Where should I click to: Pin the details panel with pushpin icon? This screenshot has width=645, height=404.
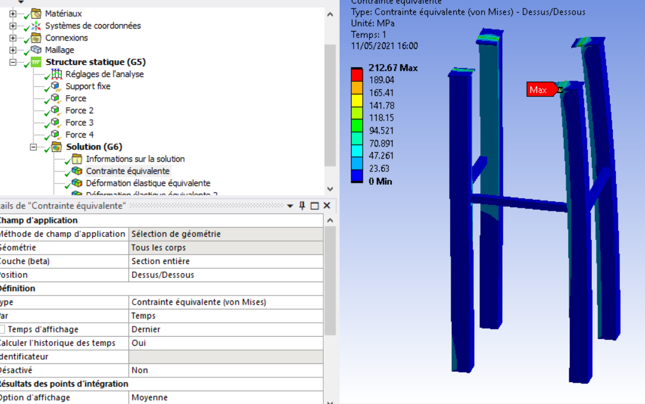click(x=302, y=206)
